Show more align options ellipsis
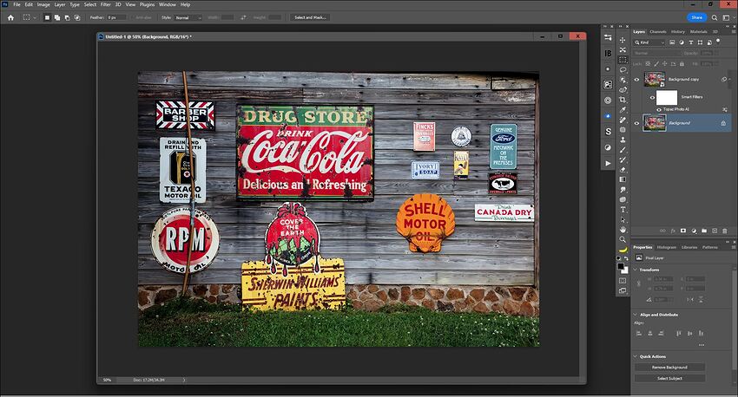Viewport: 738px width, 397px height. (x=702, y=345)
